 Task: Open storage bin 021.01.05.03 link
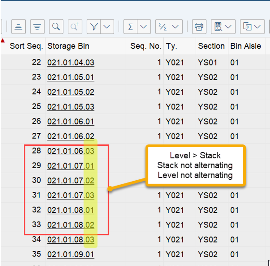coord(71,107)
